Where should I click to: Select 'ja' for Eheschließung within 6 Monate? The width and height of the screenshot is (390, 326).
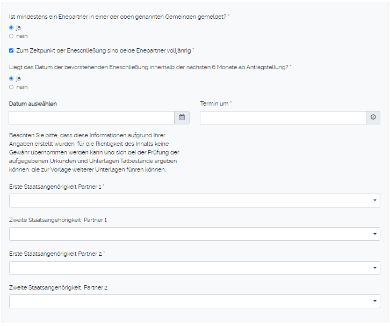pyautogui.click(x=11, y=78)
